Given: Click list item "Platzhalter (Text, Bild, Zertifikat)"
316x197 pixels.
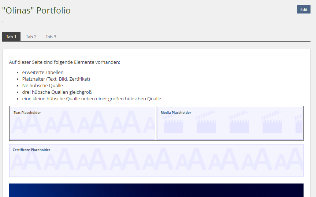Looking at the screenshot, I should 56,79.
